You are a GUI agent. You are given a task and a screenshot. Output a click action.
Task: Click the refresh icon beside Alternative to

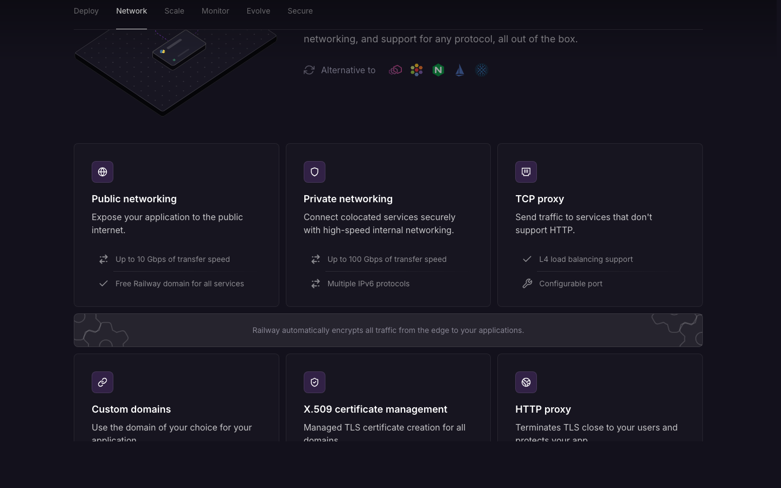(x=309, y=70)
